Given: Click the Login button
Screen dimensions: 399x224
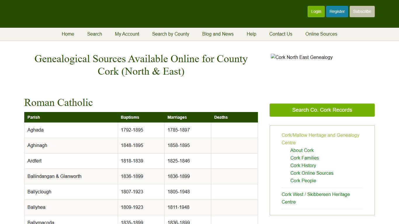Looking at the screenshot, I should tap(316, 11).
